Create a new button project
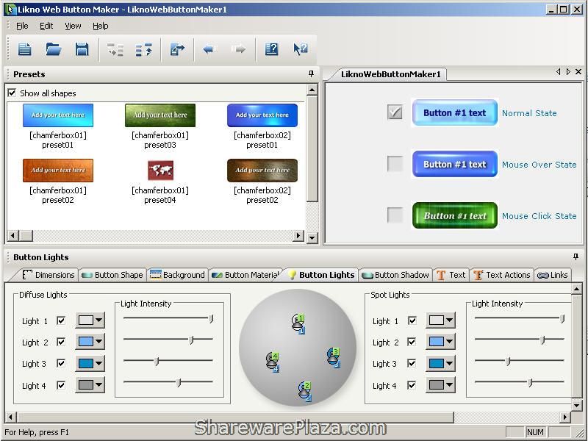Viewport: 588px width, 441px height. tap(24, 49)
